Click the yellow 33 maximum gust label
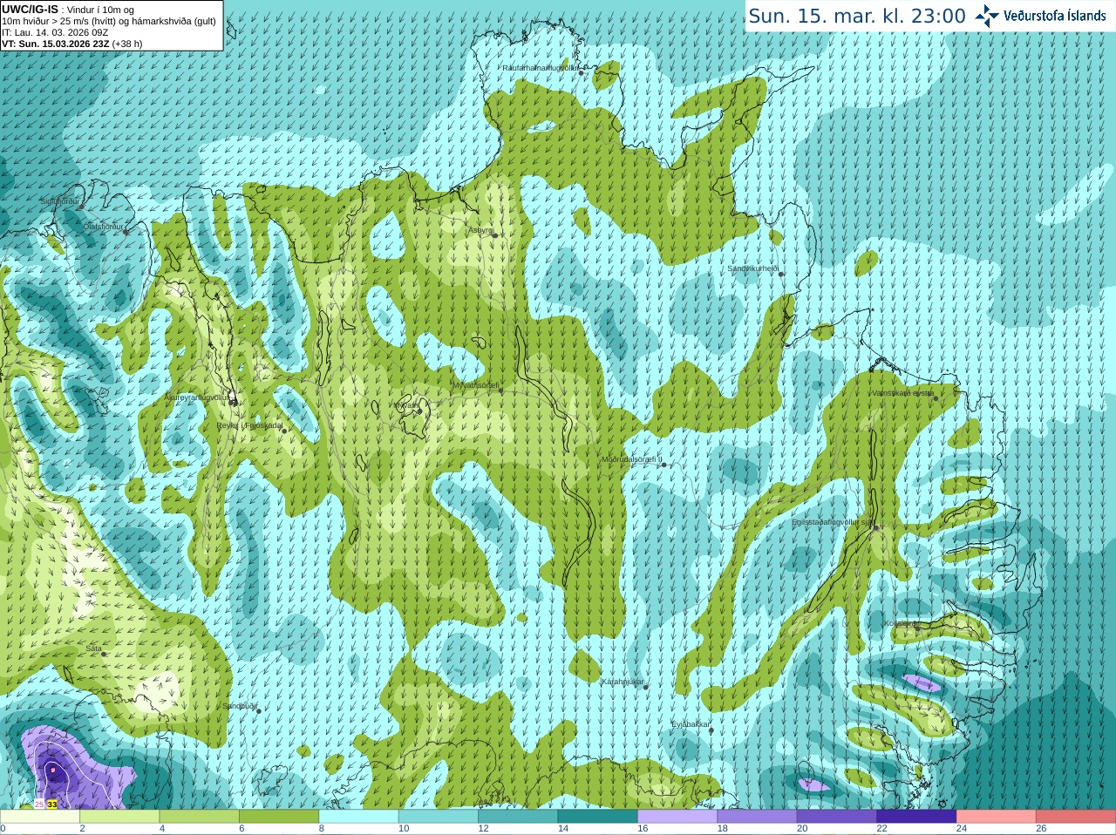The image size is (1116, 835). coord(52,804)
